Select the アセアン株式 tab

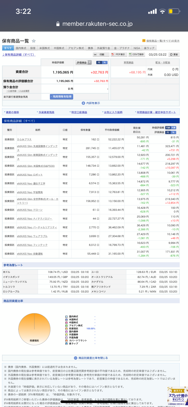[76, 48]
